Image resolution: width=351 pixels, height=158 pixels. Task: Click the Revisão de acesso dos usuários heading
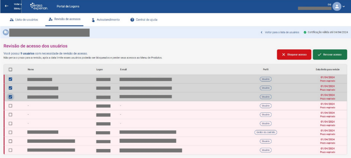click(36, 46)
